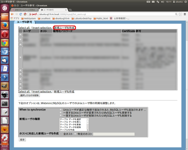Image resolution: width=188 pixels, height=150 pixels.
Task: Open the Localhost bookmark folder
Action: click(44, 18)
